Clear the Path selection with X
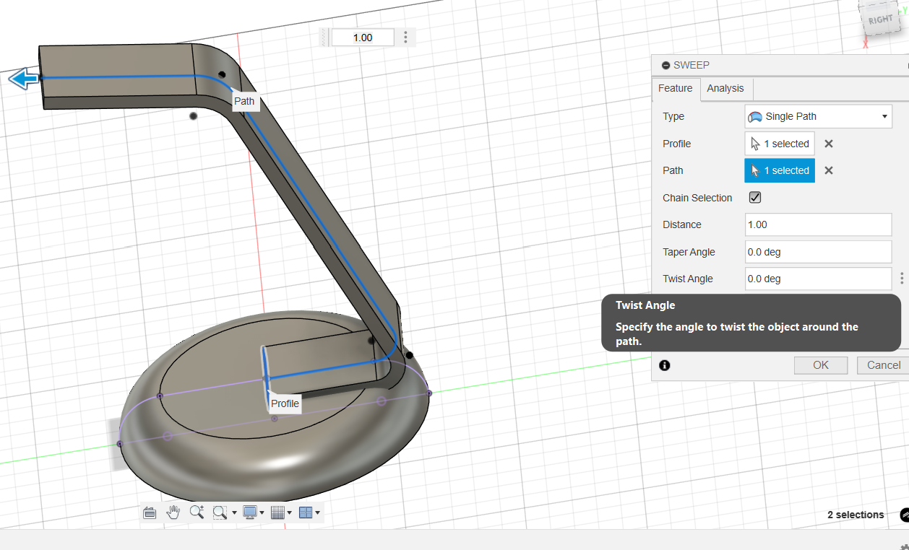Image resolution: width=909 pixels, height=550 pixels. [x=829, y=170]
